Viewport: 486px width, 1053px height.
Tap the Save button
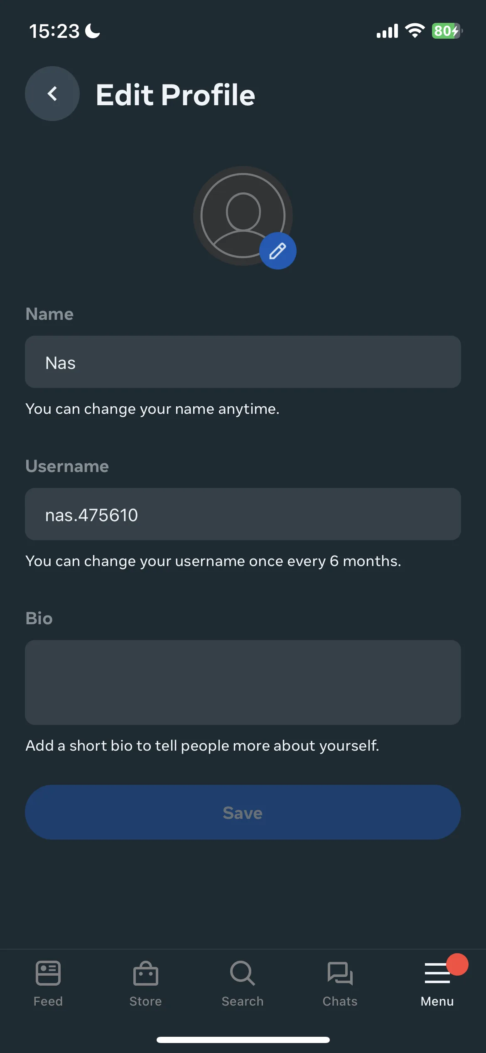coord(243,812)
